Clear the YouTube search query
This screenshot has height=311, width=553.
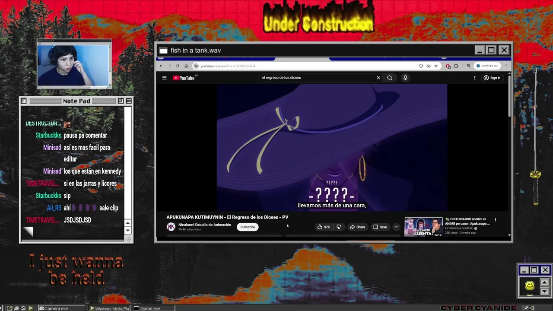[378, 78]
